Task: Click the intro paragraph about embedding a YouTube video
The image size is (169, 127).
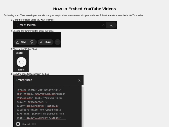Action: [74, 15]
